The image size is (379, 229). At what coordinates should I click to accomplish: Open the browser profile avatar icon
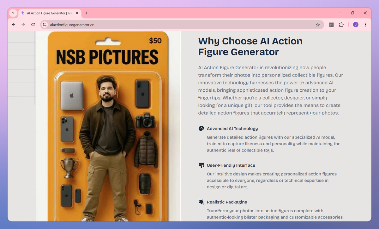[355, 25]
